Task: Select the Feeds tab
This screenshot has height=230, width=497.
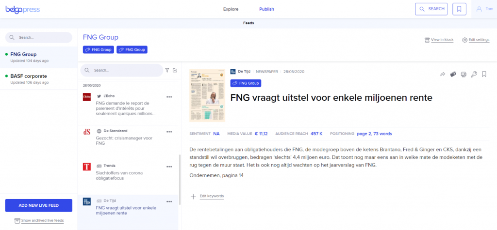Action: 248,23
